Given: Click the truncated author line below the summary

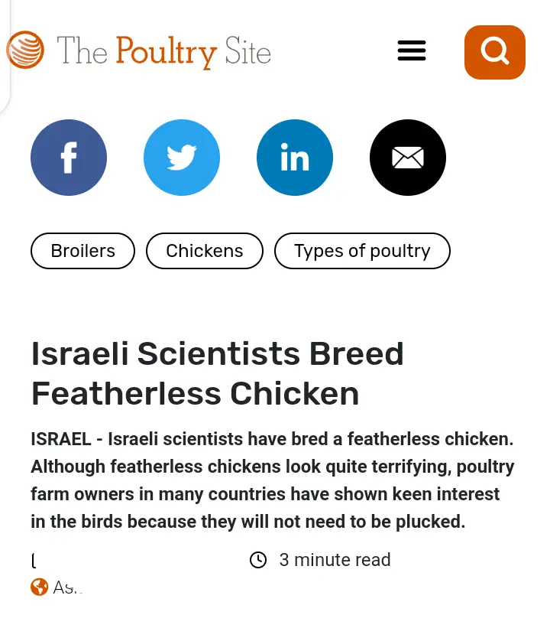Looking at the screenshot, I should 34,560.
